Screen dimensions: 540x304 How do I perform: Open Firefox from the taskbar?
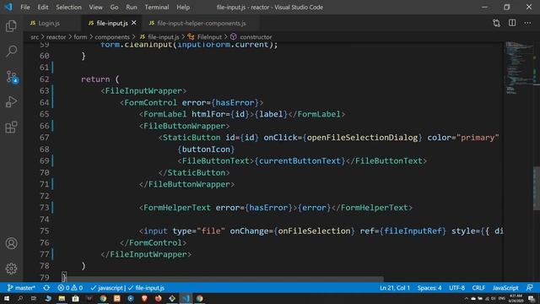tap(158, 298)
